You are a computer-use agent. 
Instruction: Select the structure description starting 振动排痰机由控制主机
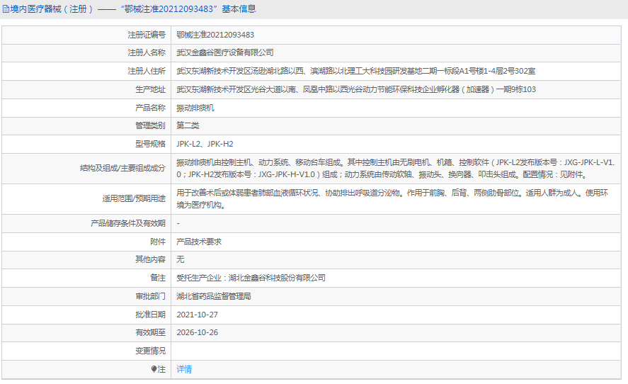(395, 169)
